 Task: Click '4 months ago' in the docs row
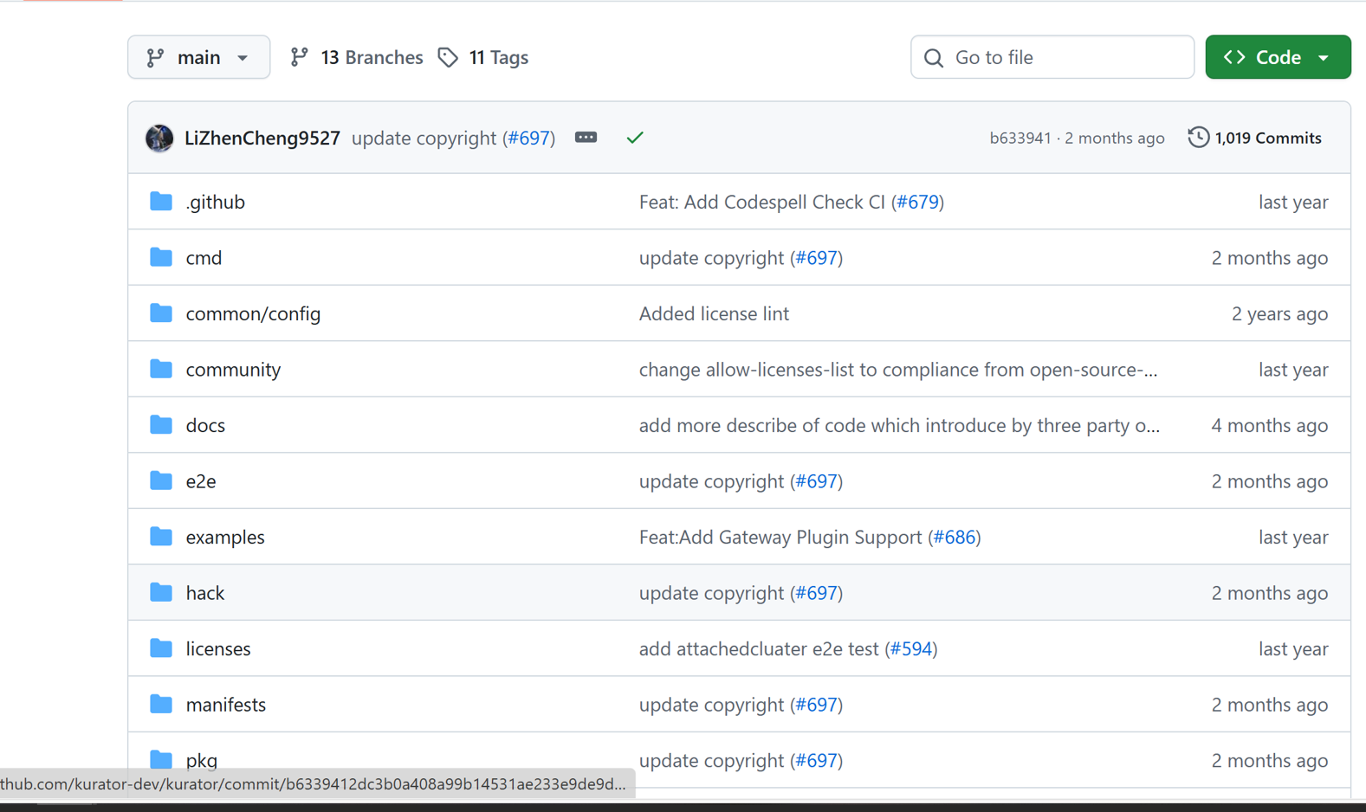click(1269, 425)
